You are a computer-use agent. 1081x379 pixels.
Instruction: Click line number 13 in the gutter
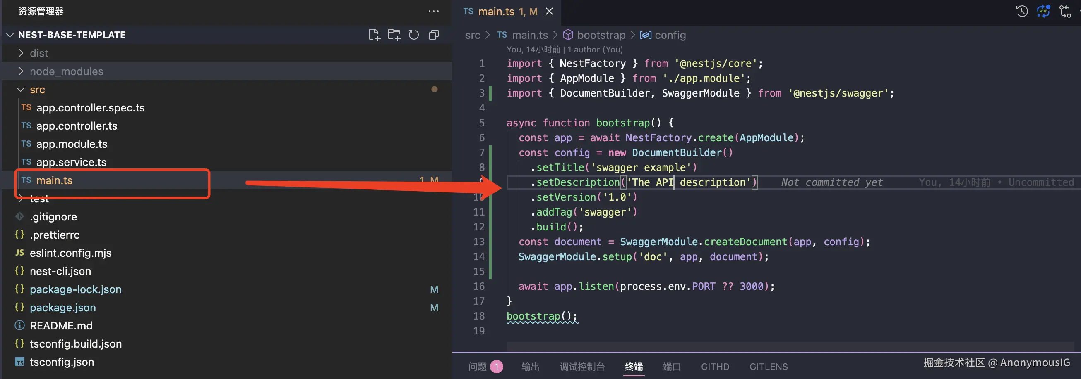(479, 242)
